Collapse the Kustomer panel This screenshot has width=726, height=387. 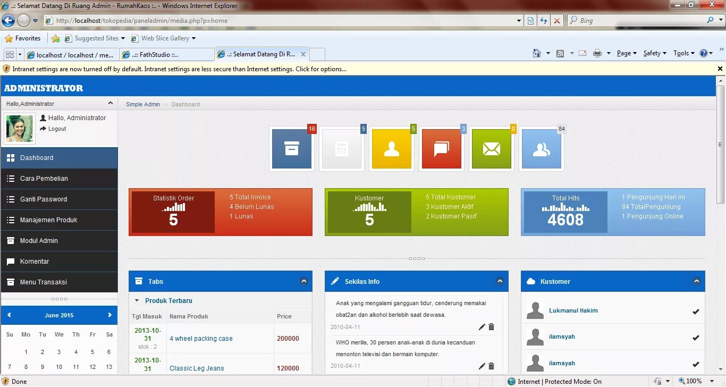[696, 281]
